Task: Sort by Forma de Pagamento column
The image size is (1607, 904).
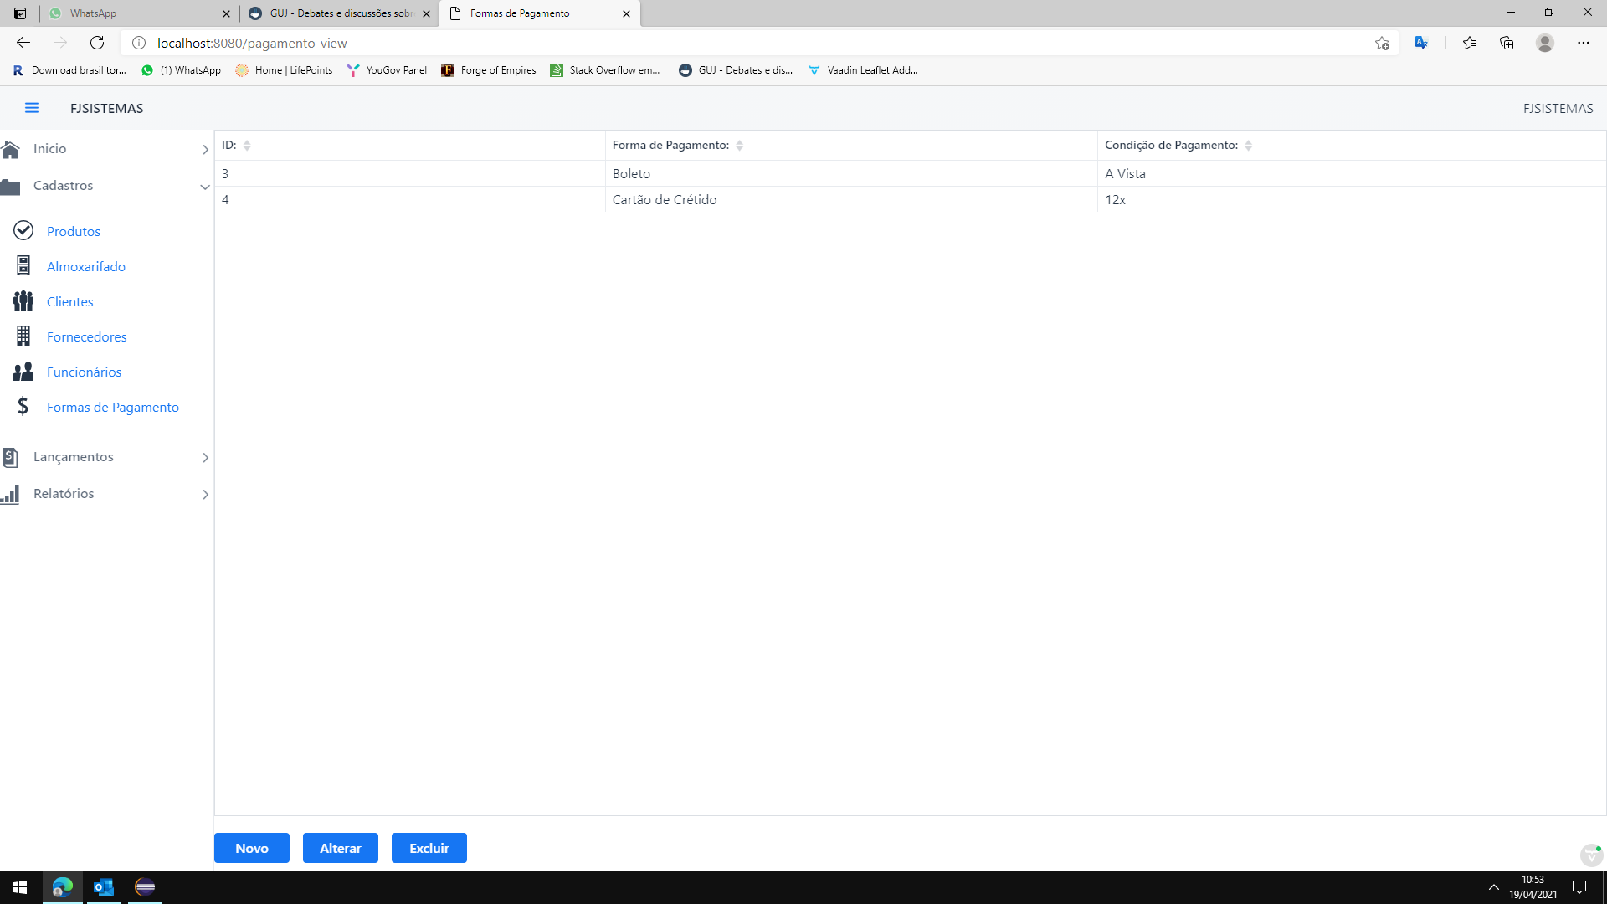Action: click(x=739, y=146)
